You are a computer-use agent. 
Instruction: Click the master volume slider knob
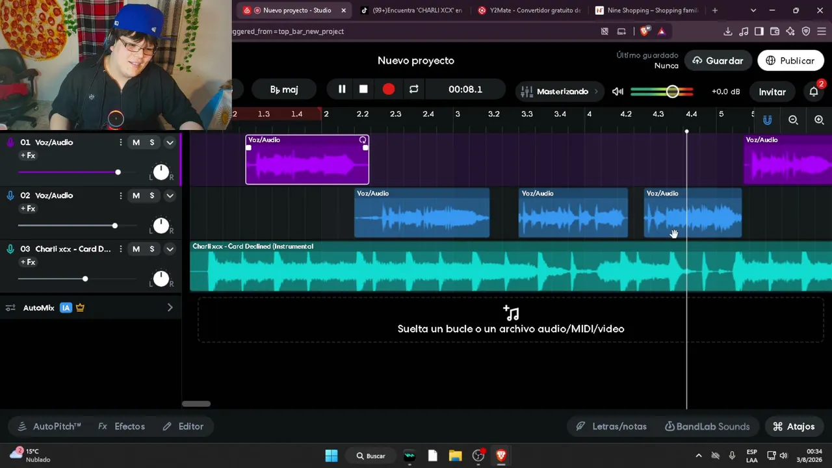672,92
